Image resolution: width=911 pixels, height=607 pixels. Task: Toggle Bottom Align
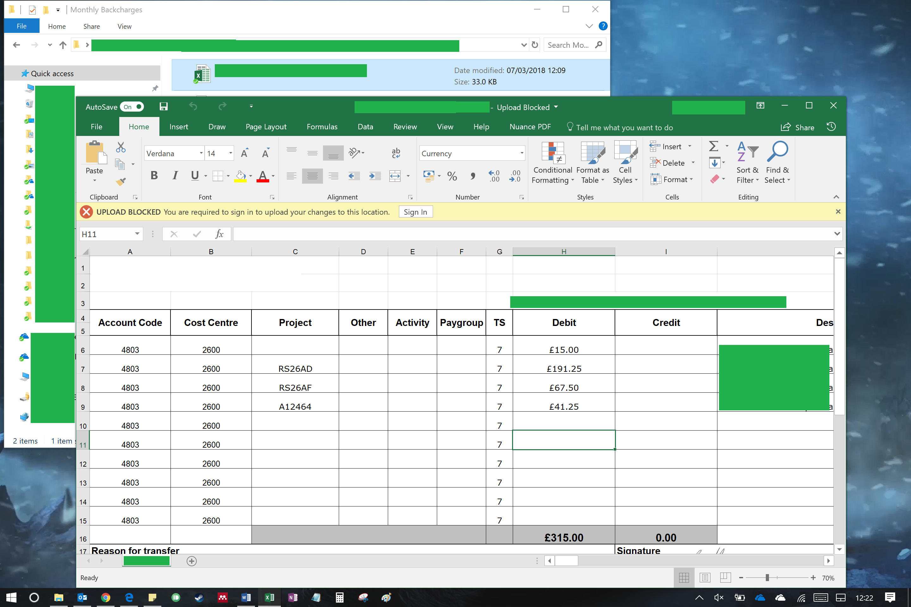point(333,153)
